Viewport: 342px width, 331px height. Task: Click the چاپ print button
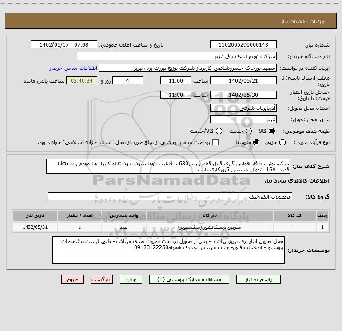click(x=131, y=279)
